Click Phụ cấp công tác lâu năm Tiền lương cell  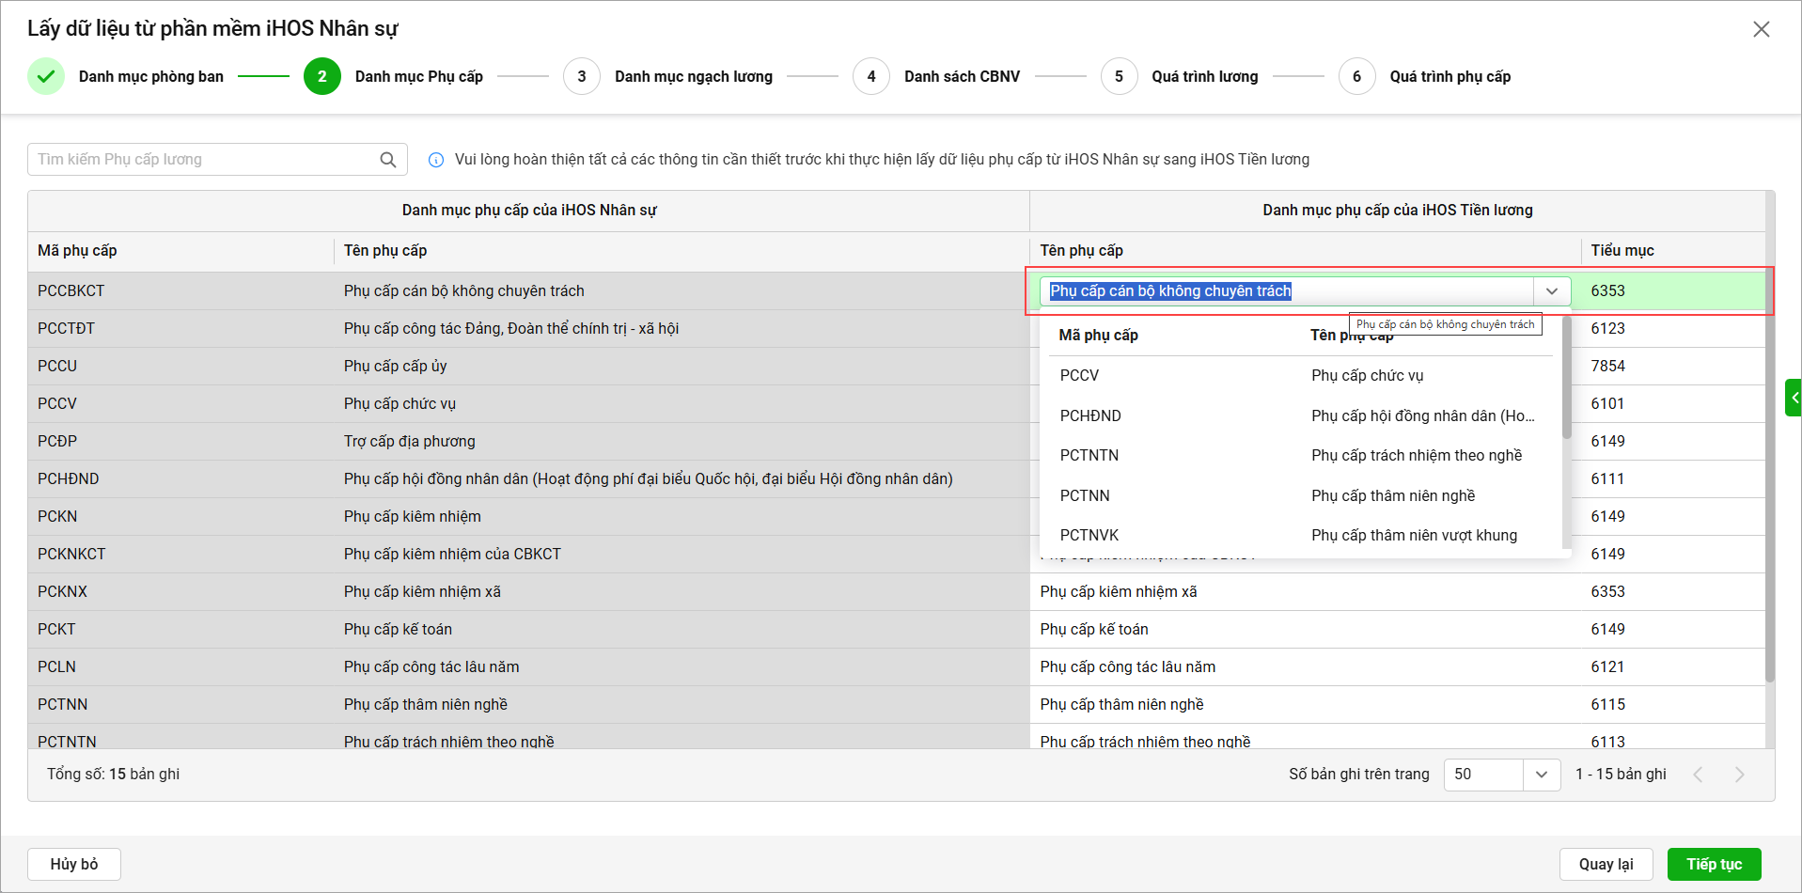pos(1128,667)
